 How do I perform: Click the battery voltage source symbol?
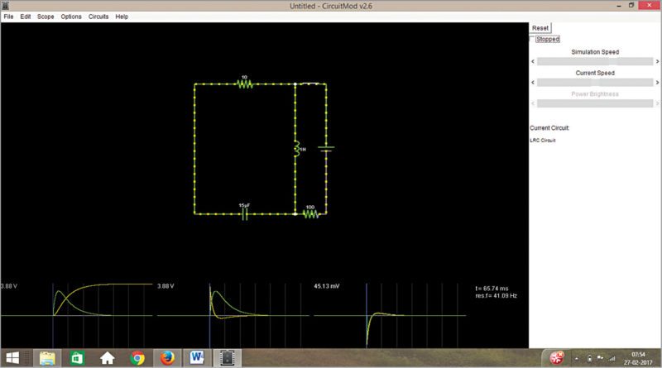click(x=326, y=150)
